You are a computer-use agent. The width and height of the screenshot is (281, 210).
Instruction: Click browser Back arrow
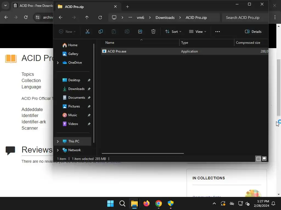coord(6,17)
